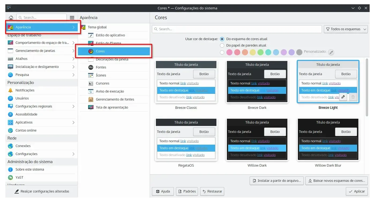Click the Notificações bell icon
Screen dimensions: 375x204
(10, 90)
